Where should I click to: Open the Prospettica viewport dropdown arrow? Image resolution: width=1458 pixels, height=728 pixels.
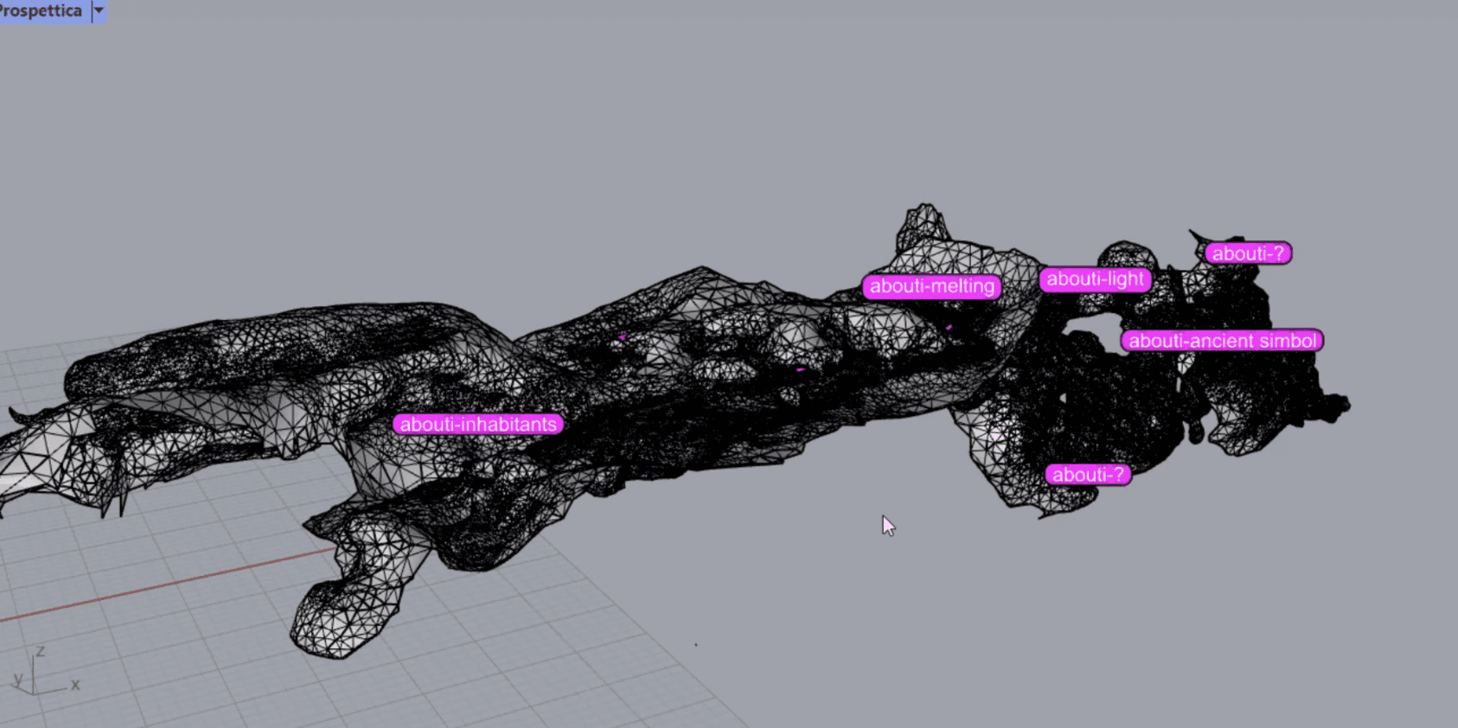[99, 11]
